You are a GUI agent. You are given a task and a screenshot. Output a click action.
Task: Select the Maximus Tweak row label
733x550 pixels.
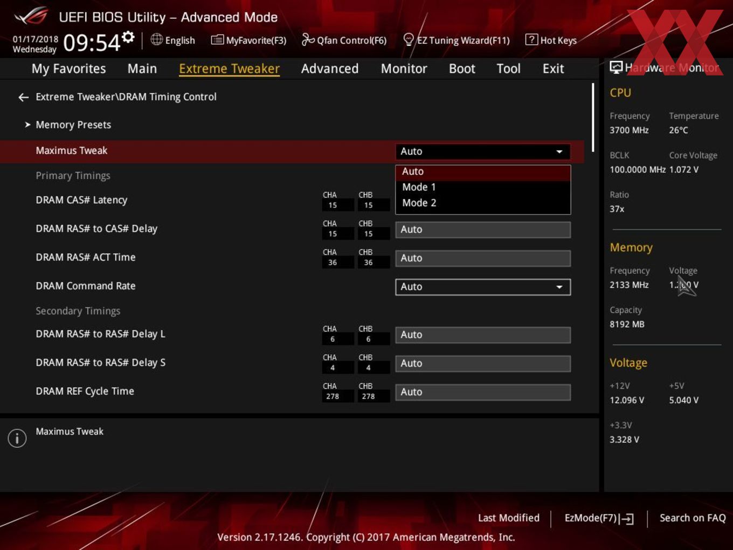(x=72, y=150)
